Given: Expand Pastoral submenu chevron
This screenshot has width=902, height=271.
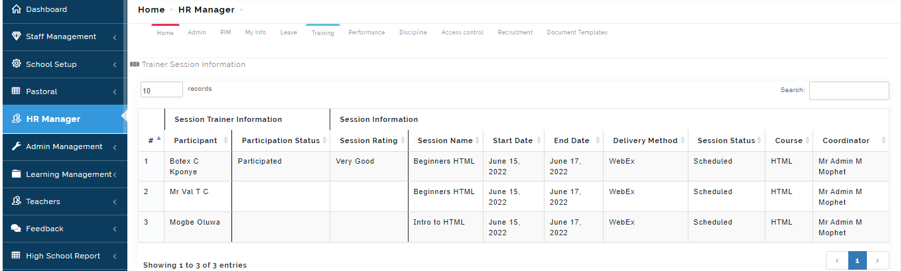Looking at the screenshot, I should [x=115, y=92].
